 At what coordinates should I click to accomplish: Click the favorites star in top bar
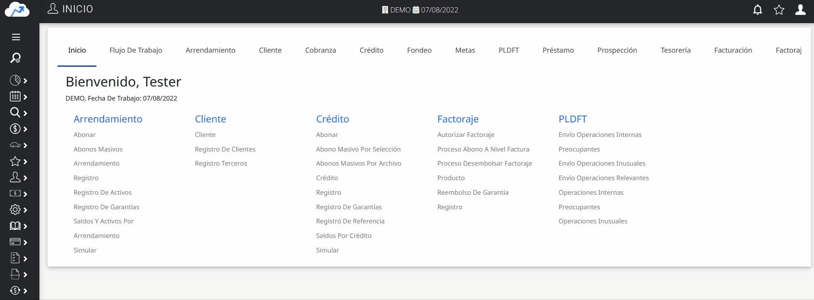click(779, 10)
